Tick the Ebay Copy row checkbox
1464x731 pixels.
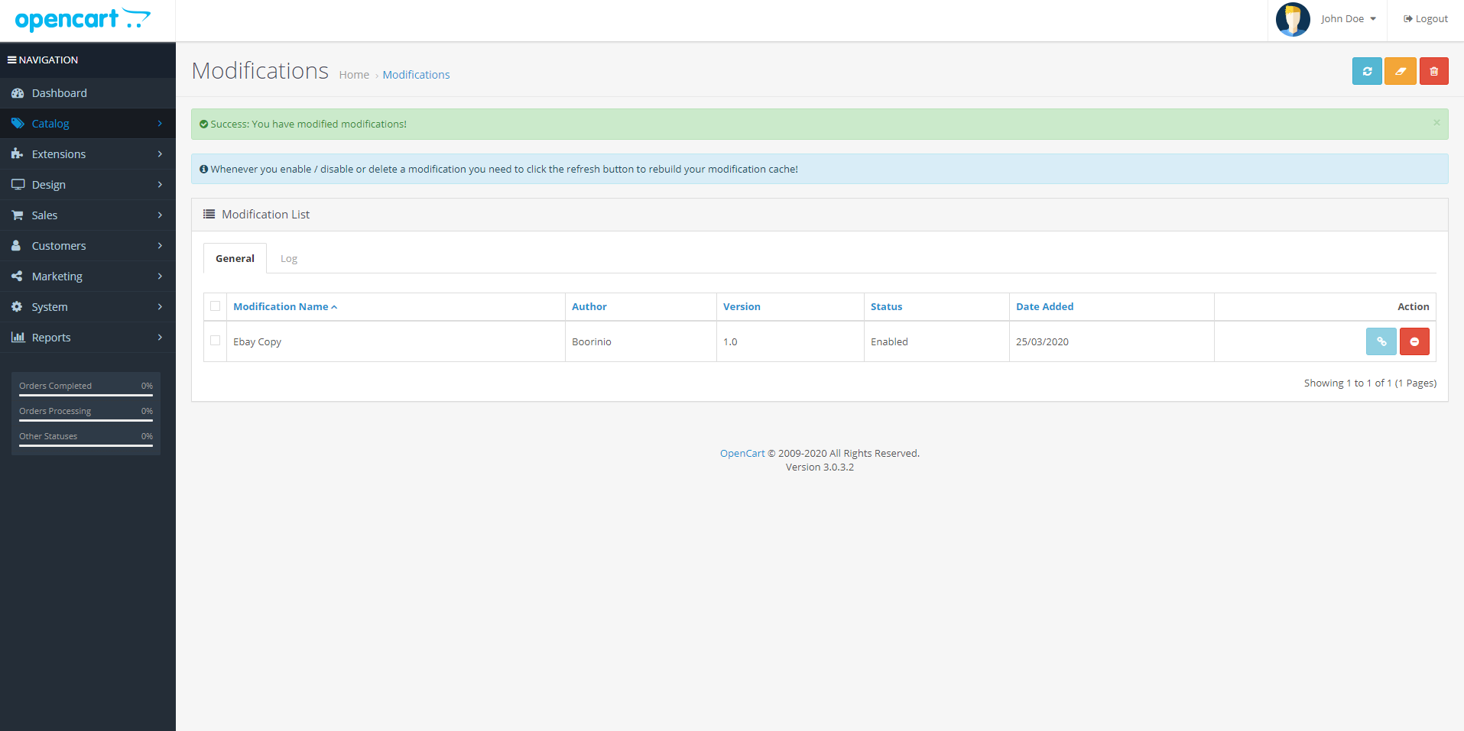pyautogui.click(x=216, y=341)
